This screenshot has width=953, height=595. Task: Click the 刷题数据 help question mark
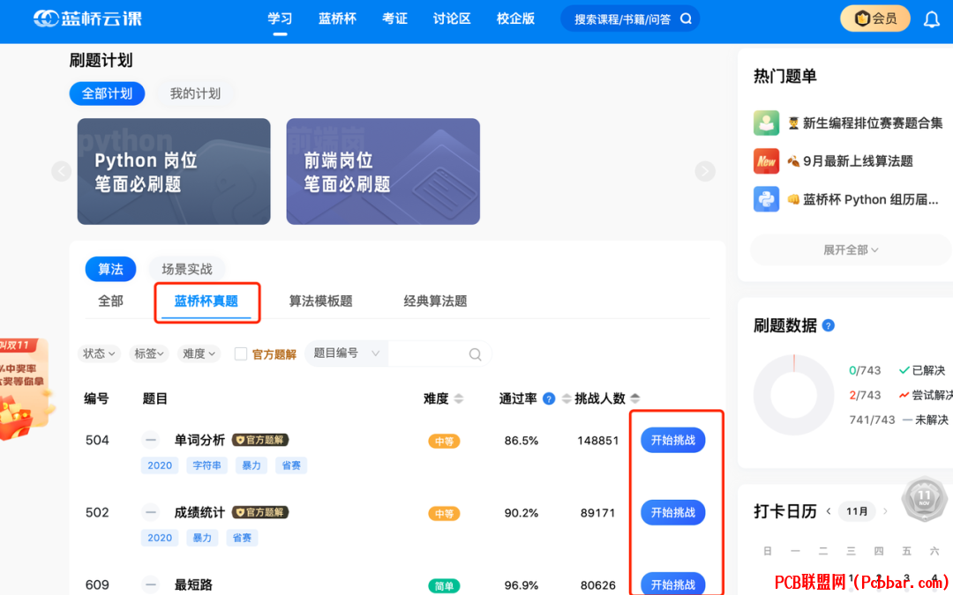(x=828, y=325)
